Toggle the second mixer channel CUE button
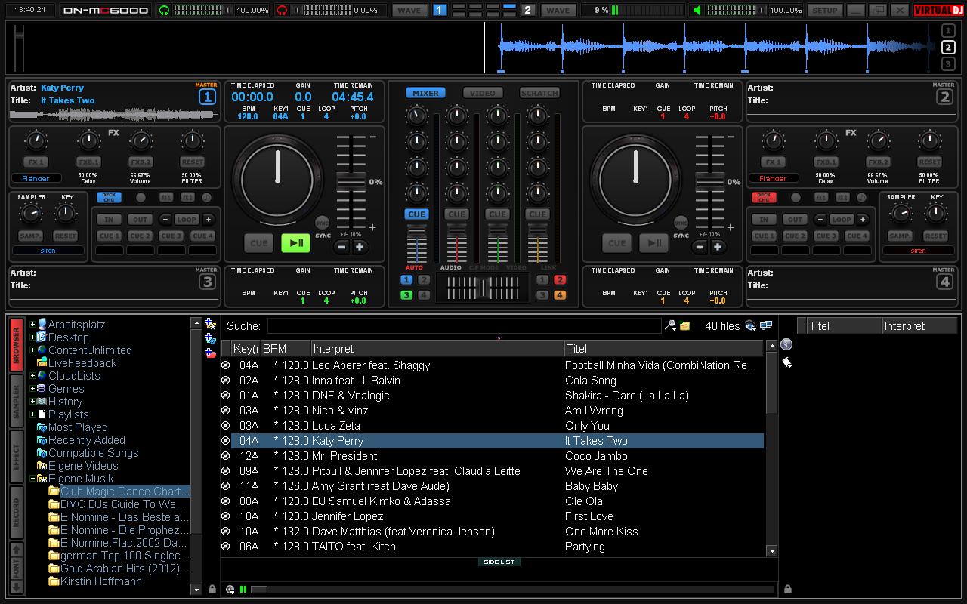 coord(456,214)
